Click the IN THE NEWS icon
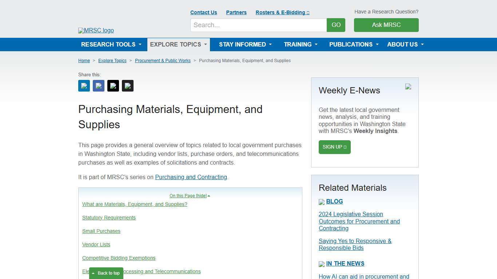Screen dimensions: 497x279 (321, 264)
